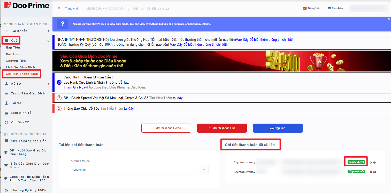Click the Chi tiết thanh toán đã tải lên heading
391x193 pixels.
click(250, 145)
